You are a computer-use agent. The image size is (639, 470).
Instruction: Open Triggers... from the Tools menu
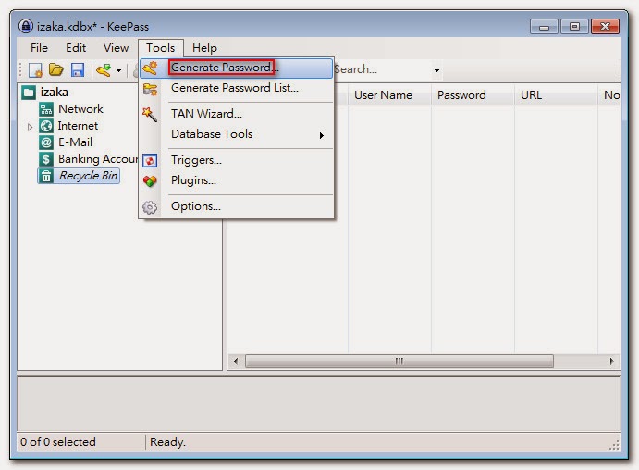pos(237,160)
